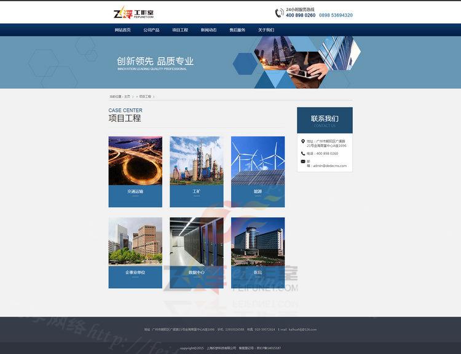Go to the 售后服务 nav item
The height and width of the screenshot is (354, 461).
click(237, 30)
